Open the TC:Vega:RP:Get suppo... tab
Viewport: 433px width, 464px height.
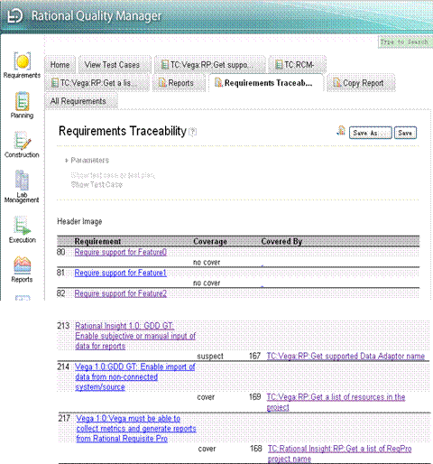(x=209, y=65)
